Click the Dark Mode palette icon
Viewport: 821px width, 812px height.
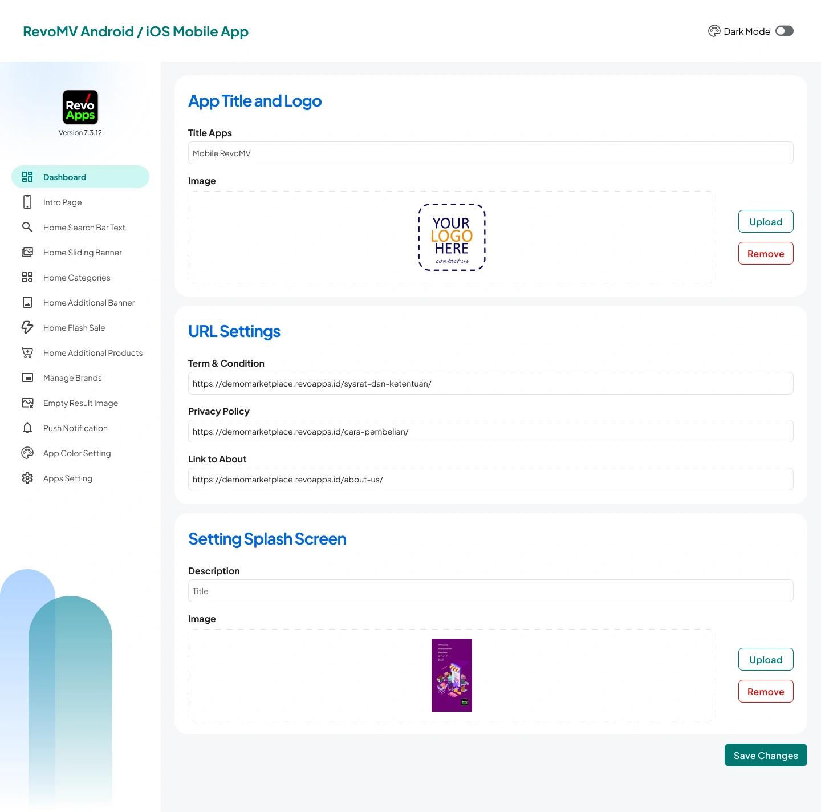point(714,31)
